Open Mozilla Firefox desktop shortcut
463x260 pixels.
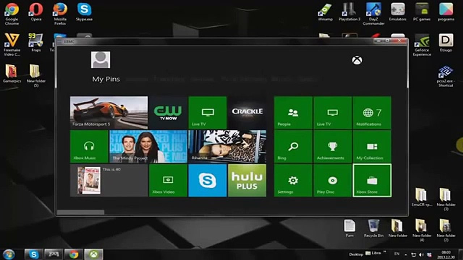point(60,14)
